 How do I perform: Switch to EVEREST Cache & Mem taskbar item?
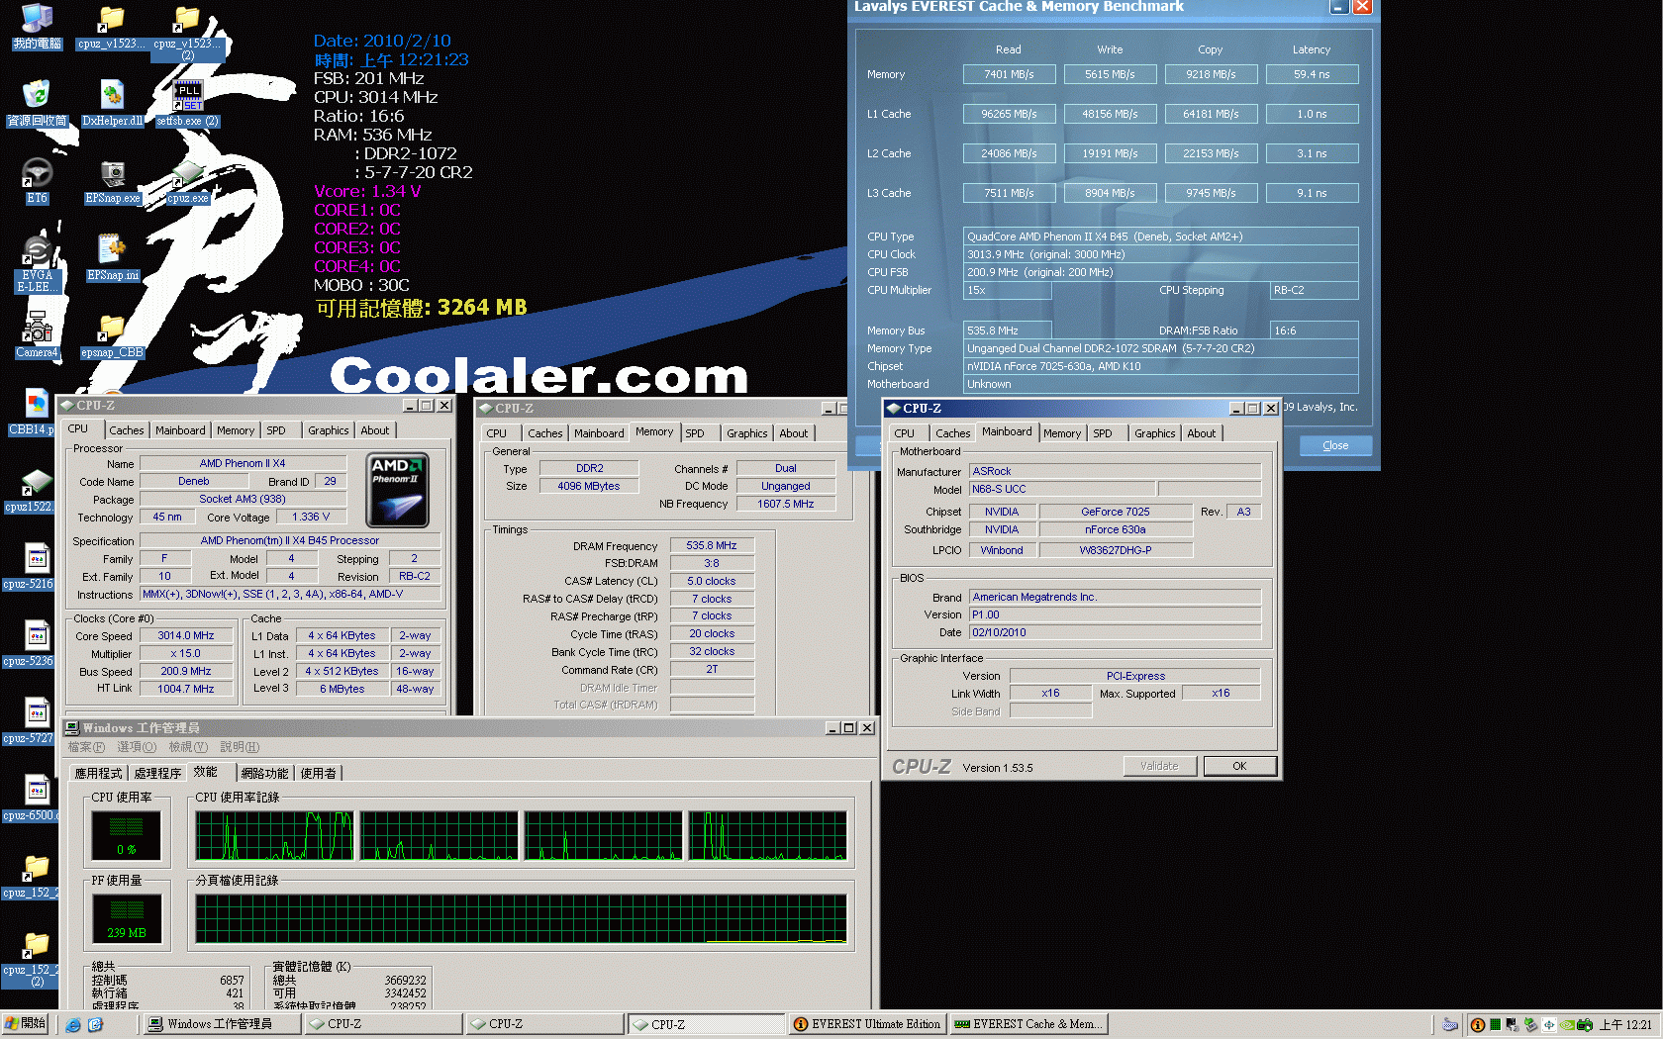point(1028,1024)
